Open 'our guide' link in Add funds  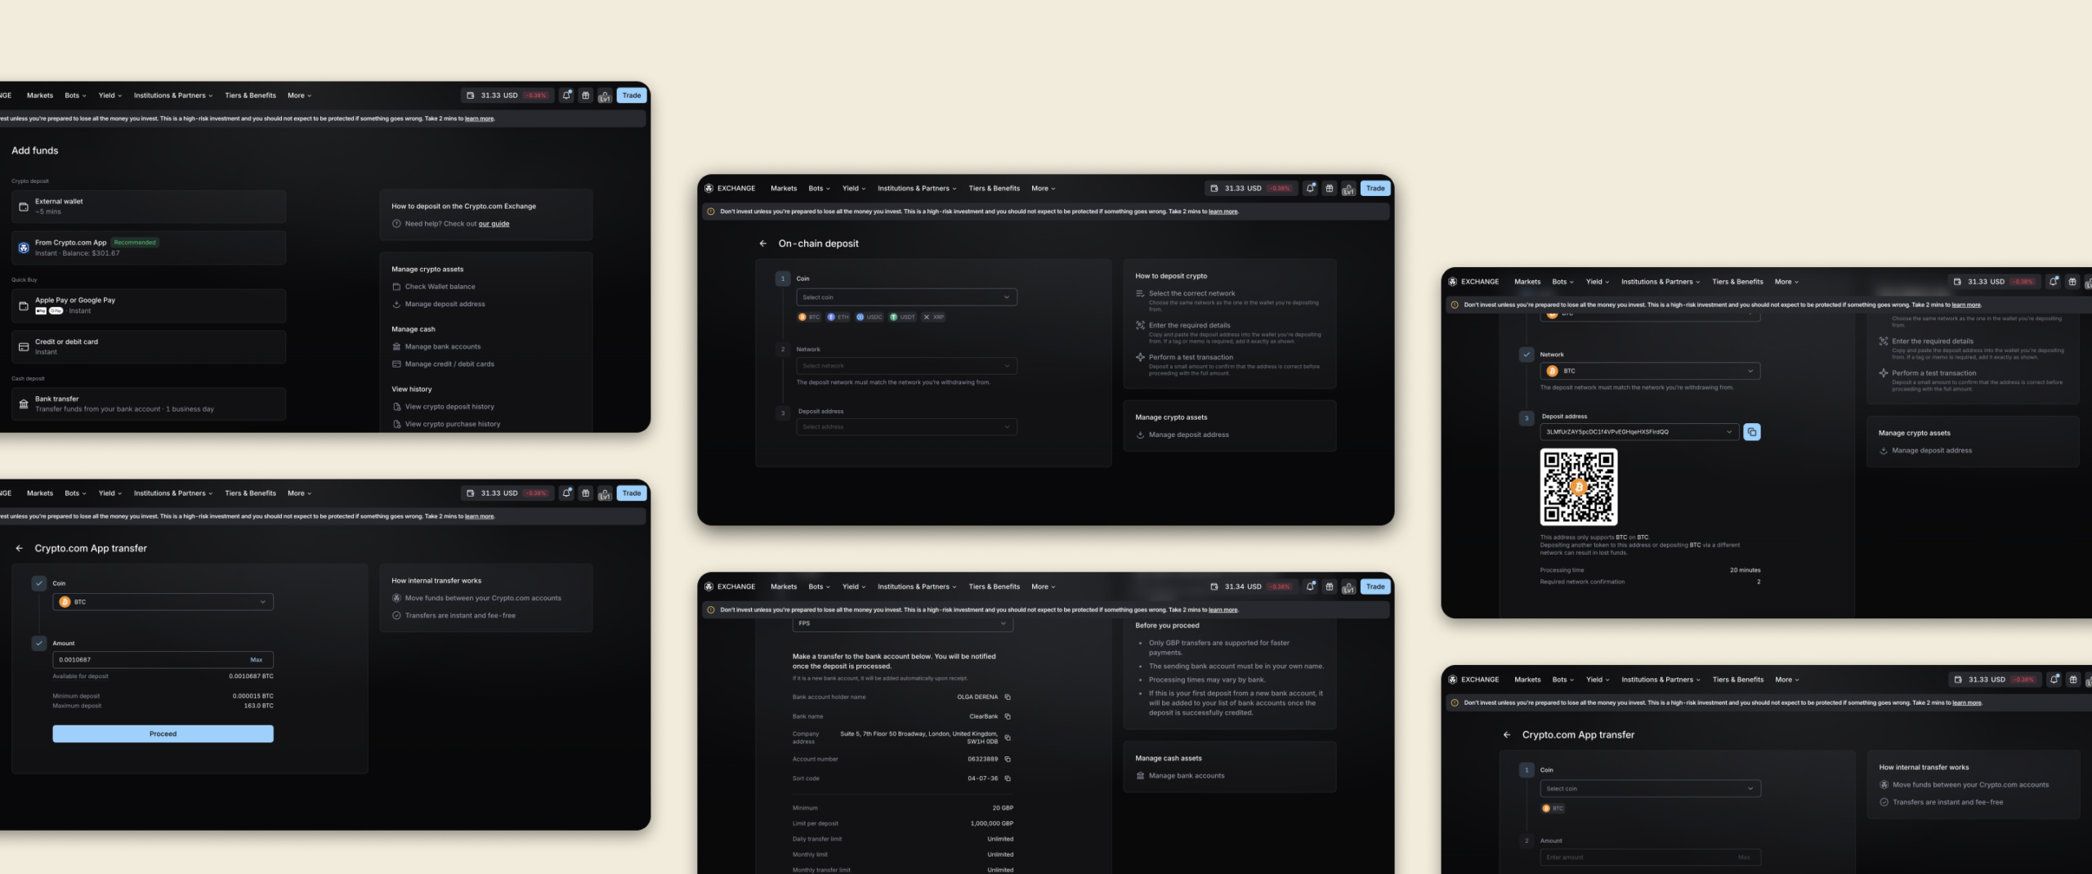tap(494, 224)
